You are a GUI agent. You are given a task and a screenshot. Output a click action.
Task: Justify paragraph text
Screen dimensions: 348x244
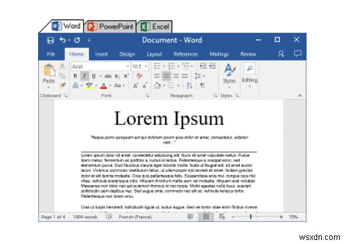[185, 76]
